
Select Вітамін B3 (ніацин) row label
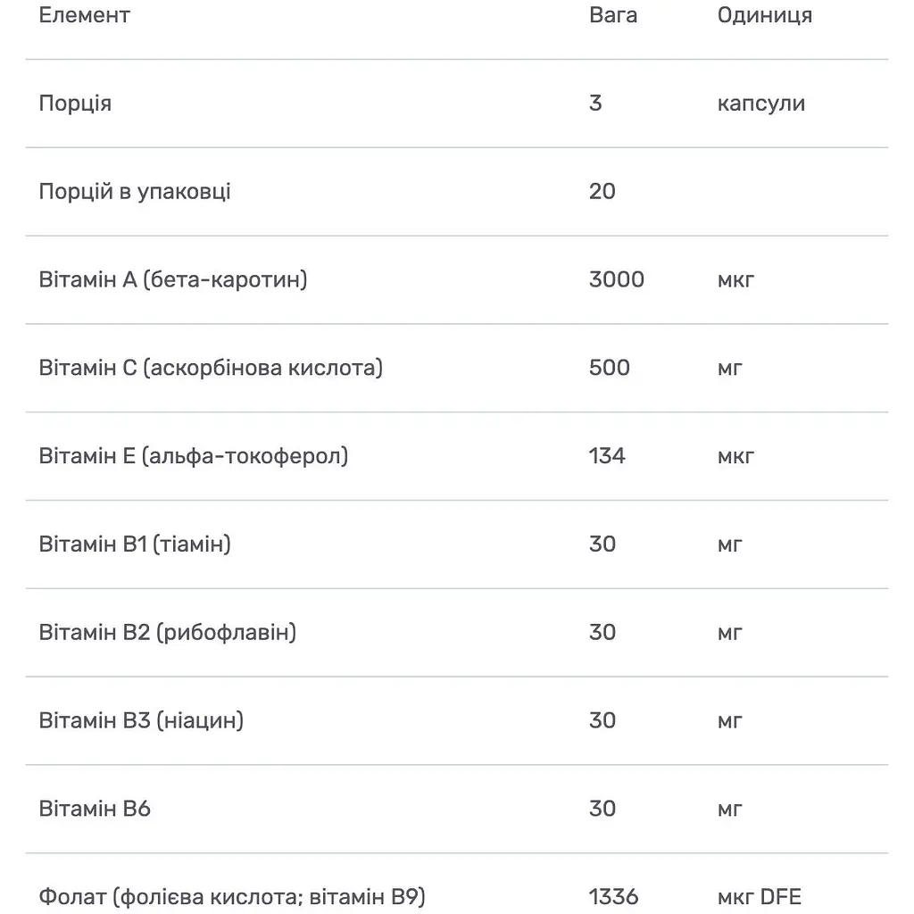click(142, 721)
